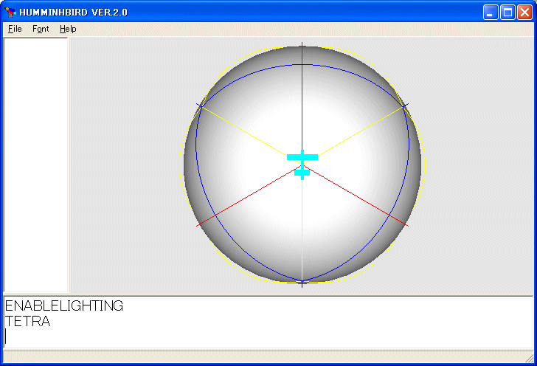
Task: Click the cyan airplane marker at sphere center
Action: [302, 165]
